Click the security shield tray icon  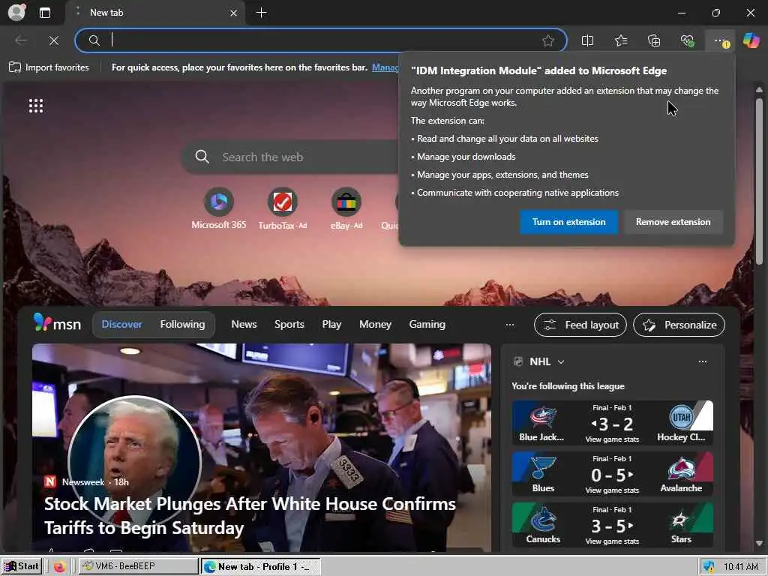pos(709,567)
